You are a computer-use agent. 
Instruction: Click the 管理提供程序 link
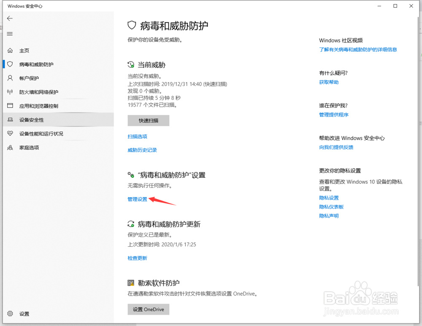click(x=334, y=115)
